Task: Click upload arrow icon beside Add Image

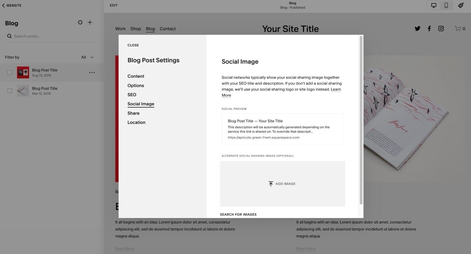Action: [x=271, y=184]
